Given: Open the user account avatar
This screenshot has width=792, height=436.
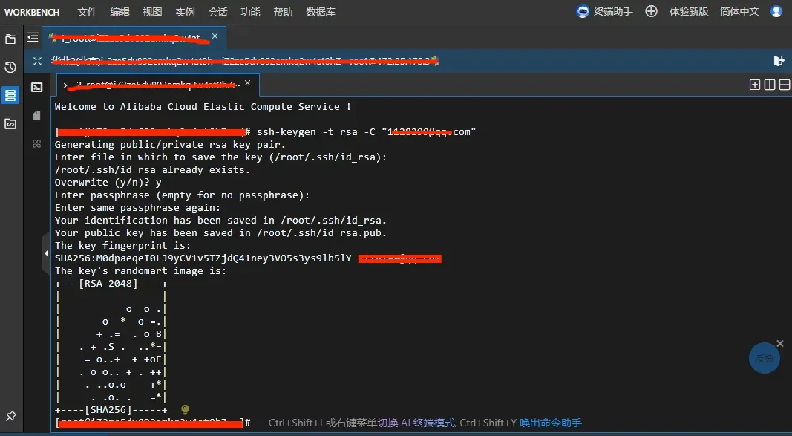Looking at the screenshot, I should 776,11.
